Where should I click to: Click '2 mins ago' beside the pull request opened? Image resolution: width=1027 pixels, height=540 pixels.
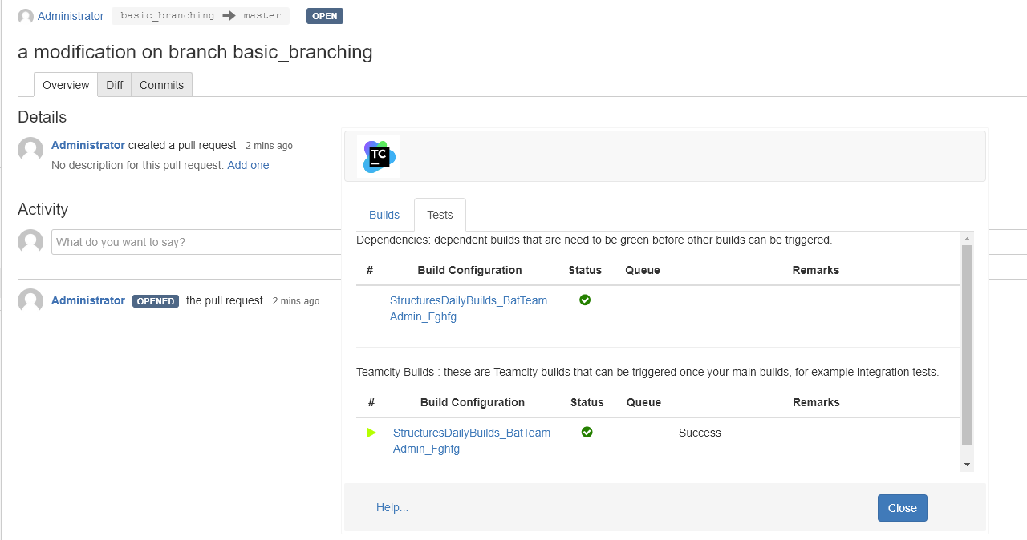[x=296, y=301]
